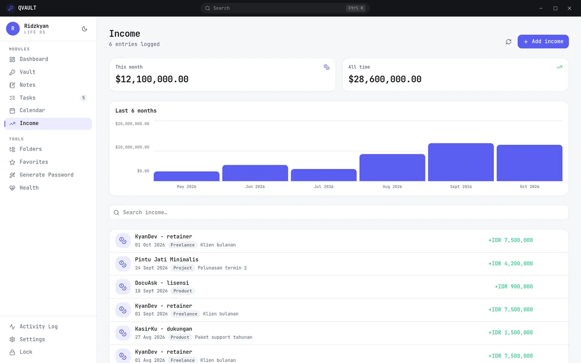Click the Ridzkyan avatar circle
This screenshot has height=363, width=581.
(13, 29)
